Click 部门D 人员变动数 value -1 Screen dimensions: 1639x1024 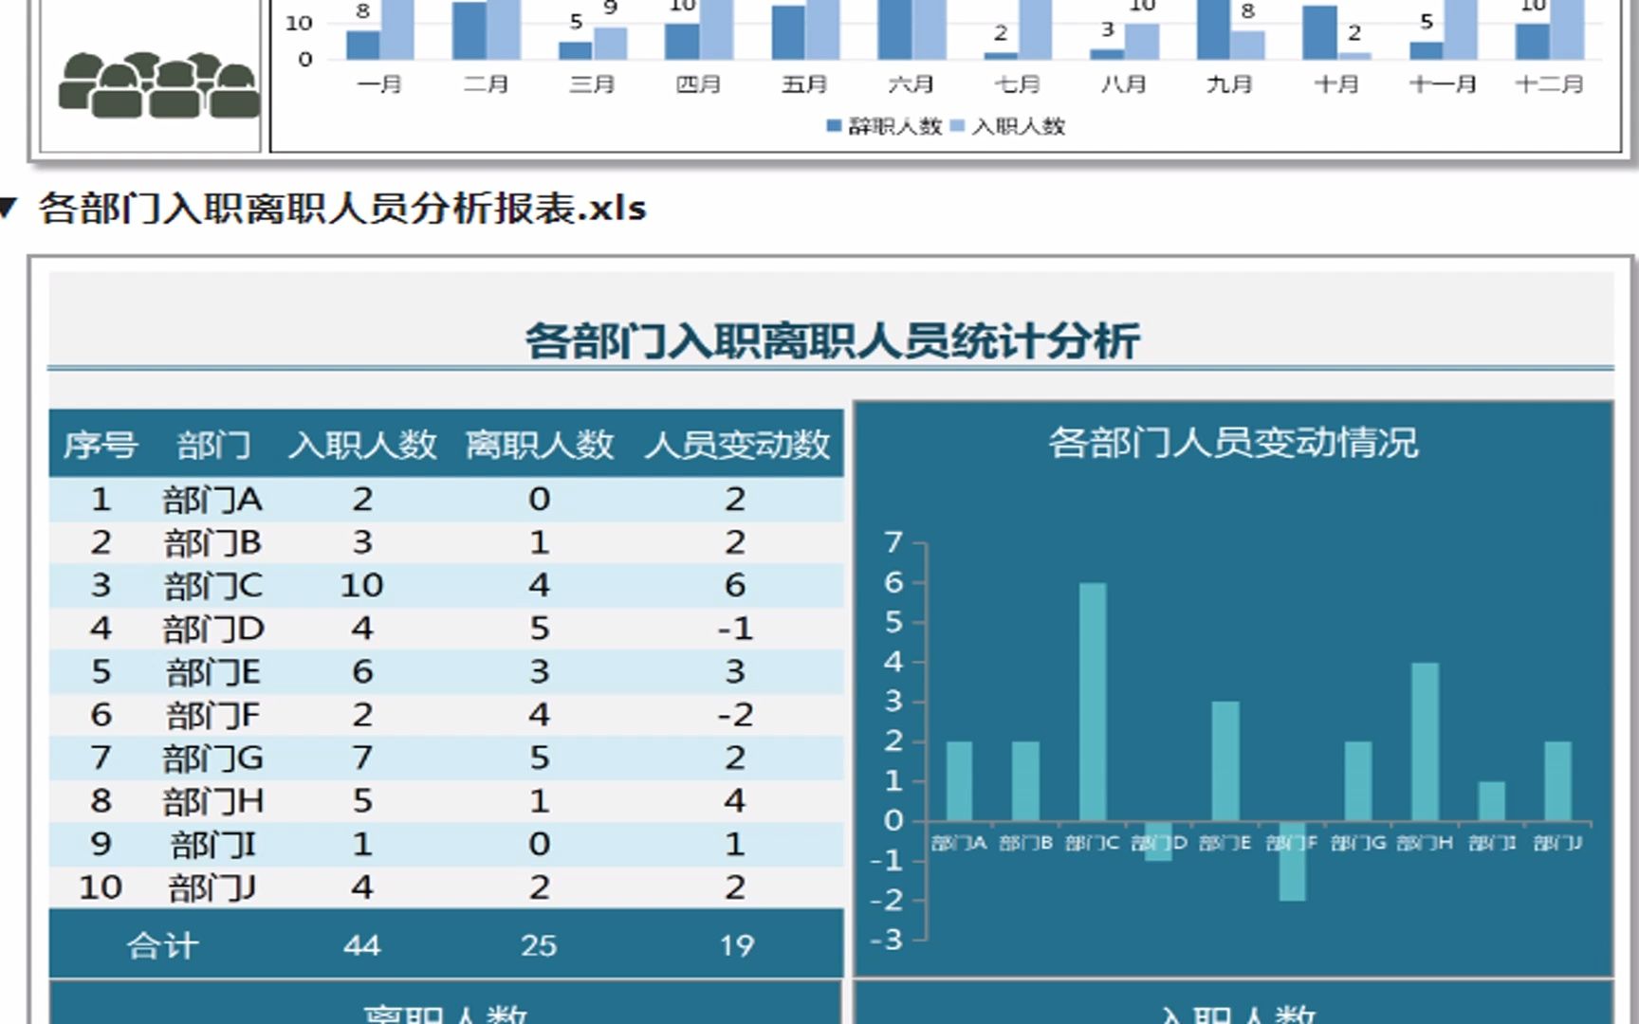735,629
